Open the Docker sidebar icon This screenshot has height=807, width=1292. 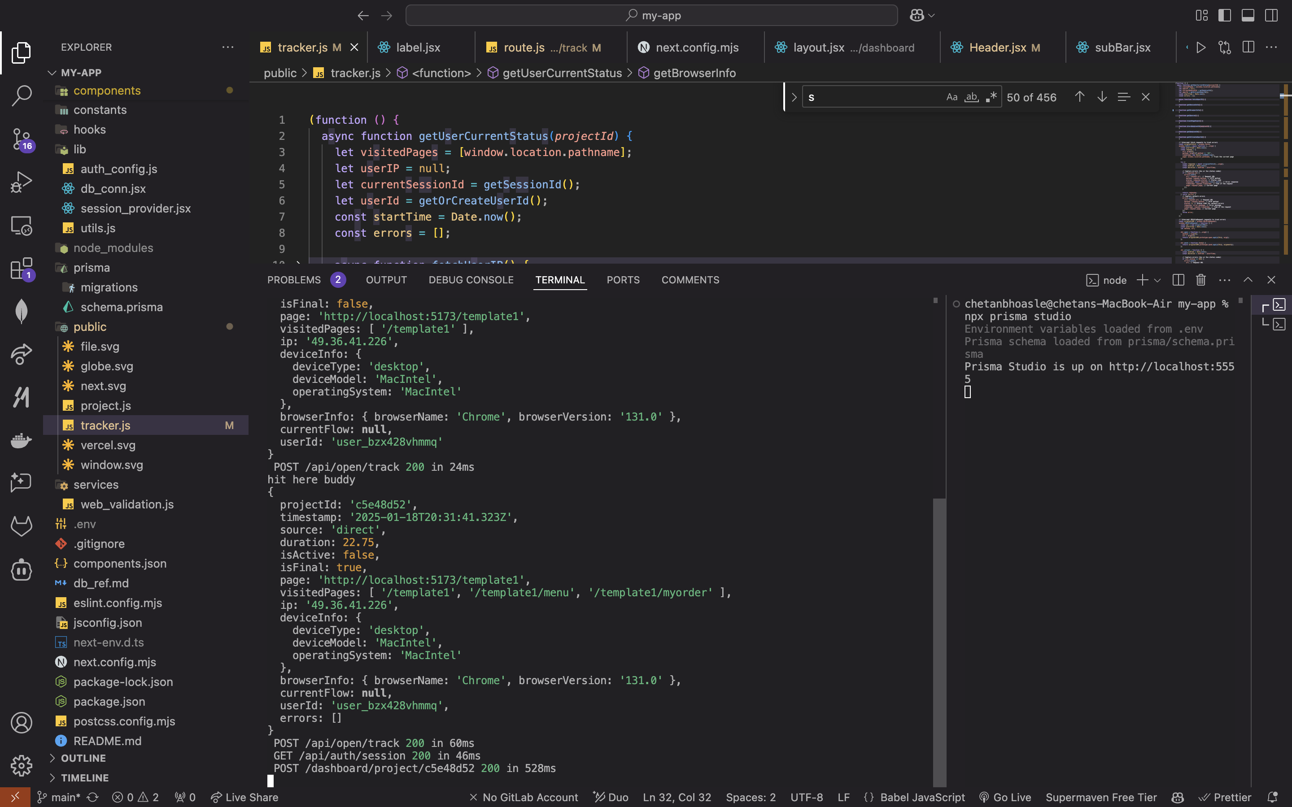[22, 440]
